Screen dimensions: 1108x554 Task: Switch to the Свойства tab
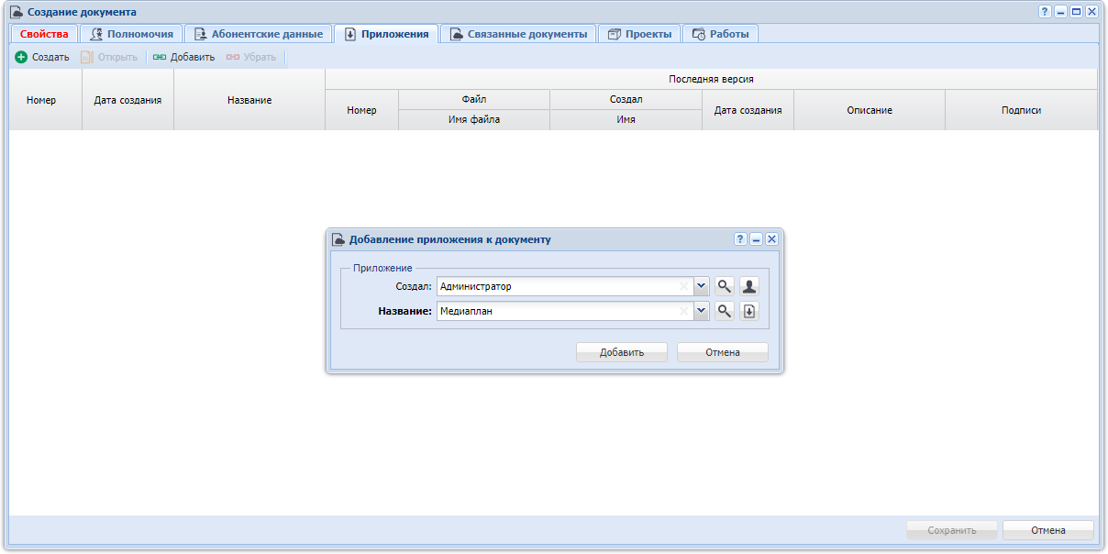[44, 34]
